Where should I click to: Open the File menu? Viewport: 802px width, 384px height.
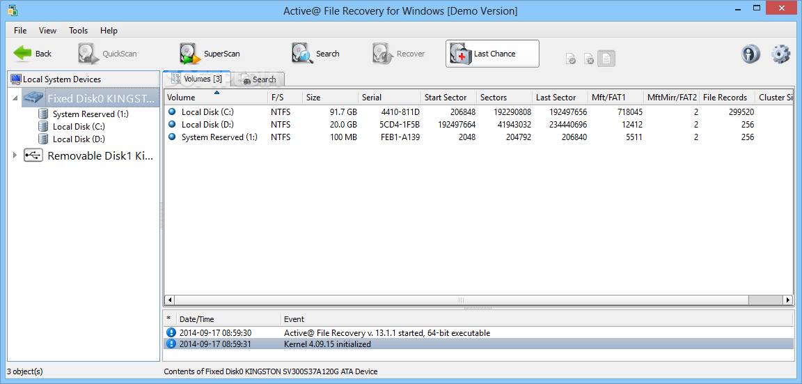pos(20,30)
